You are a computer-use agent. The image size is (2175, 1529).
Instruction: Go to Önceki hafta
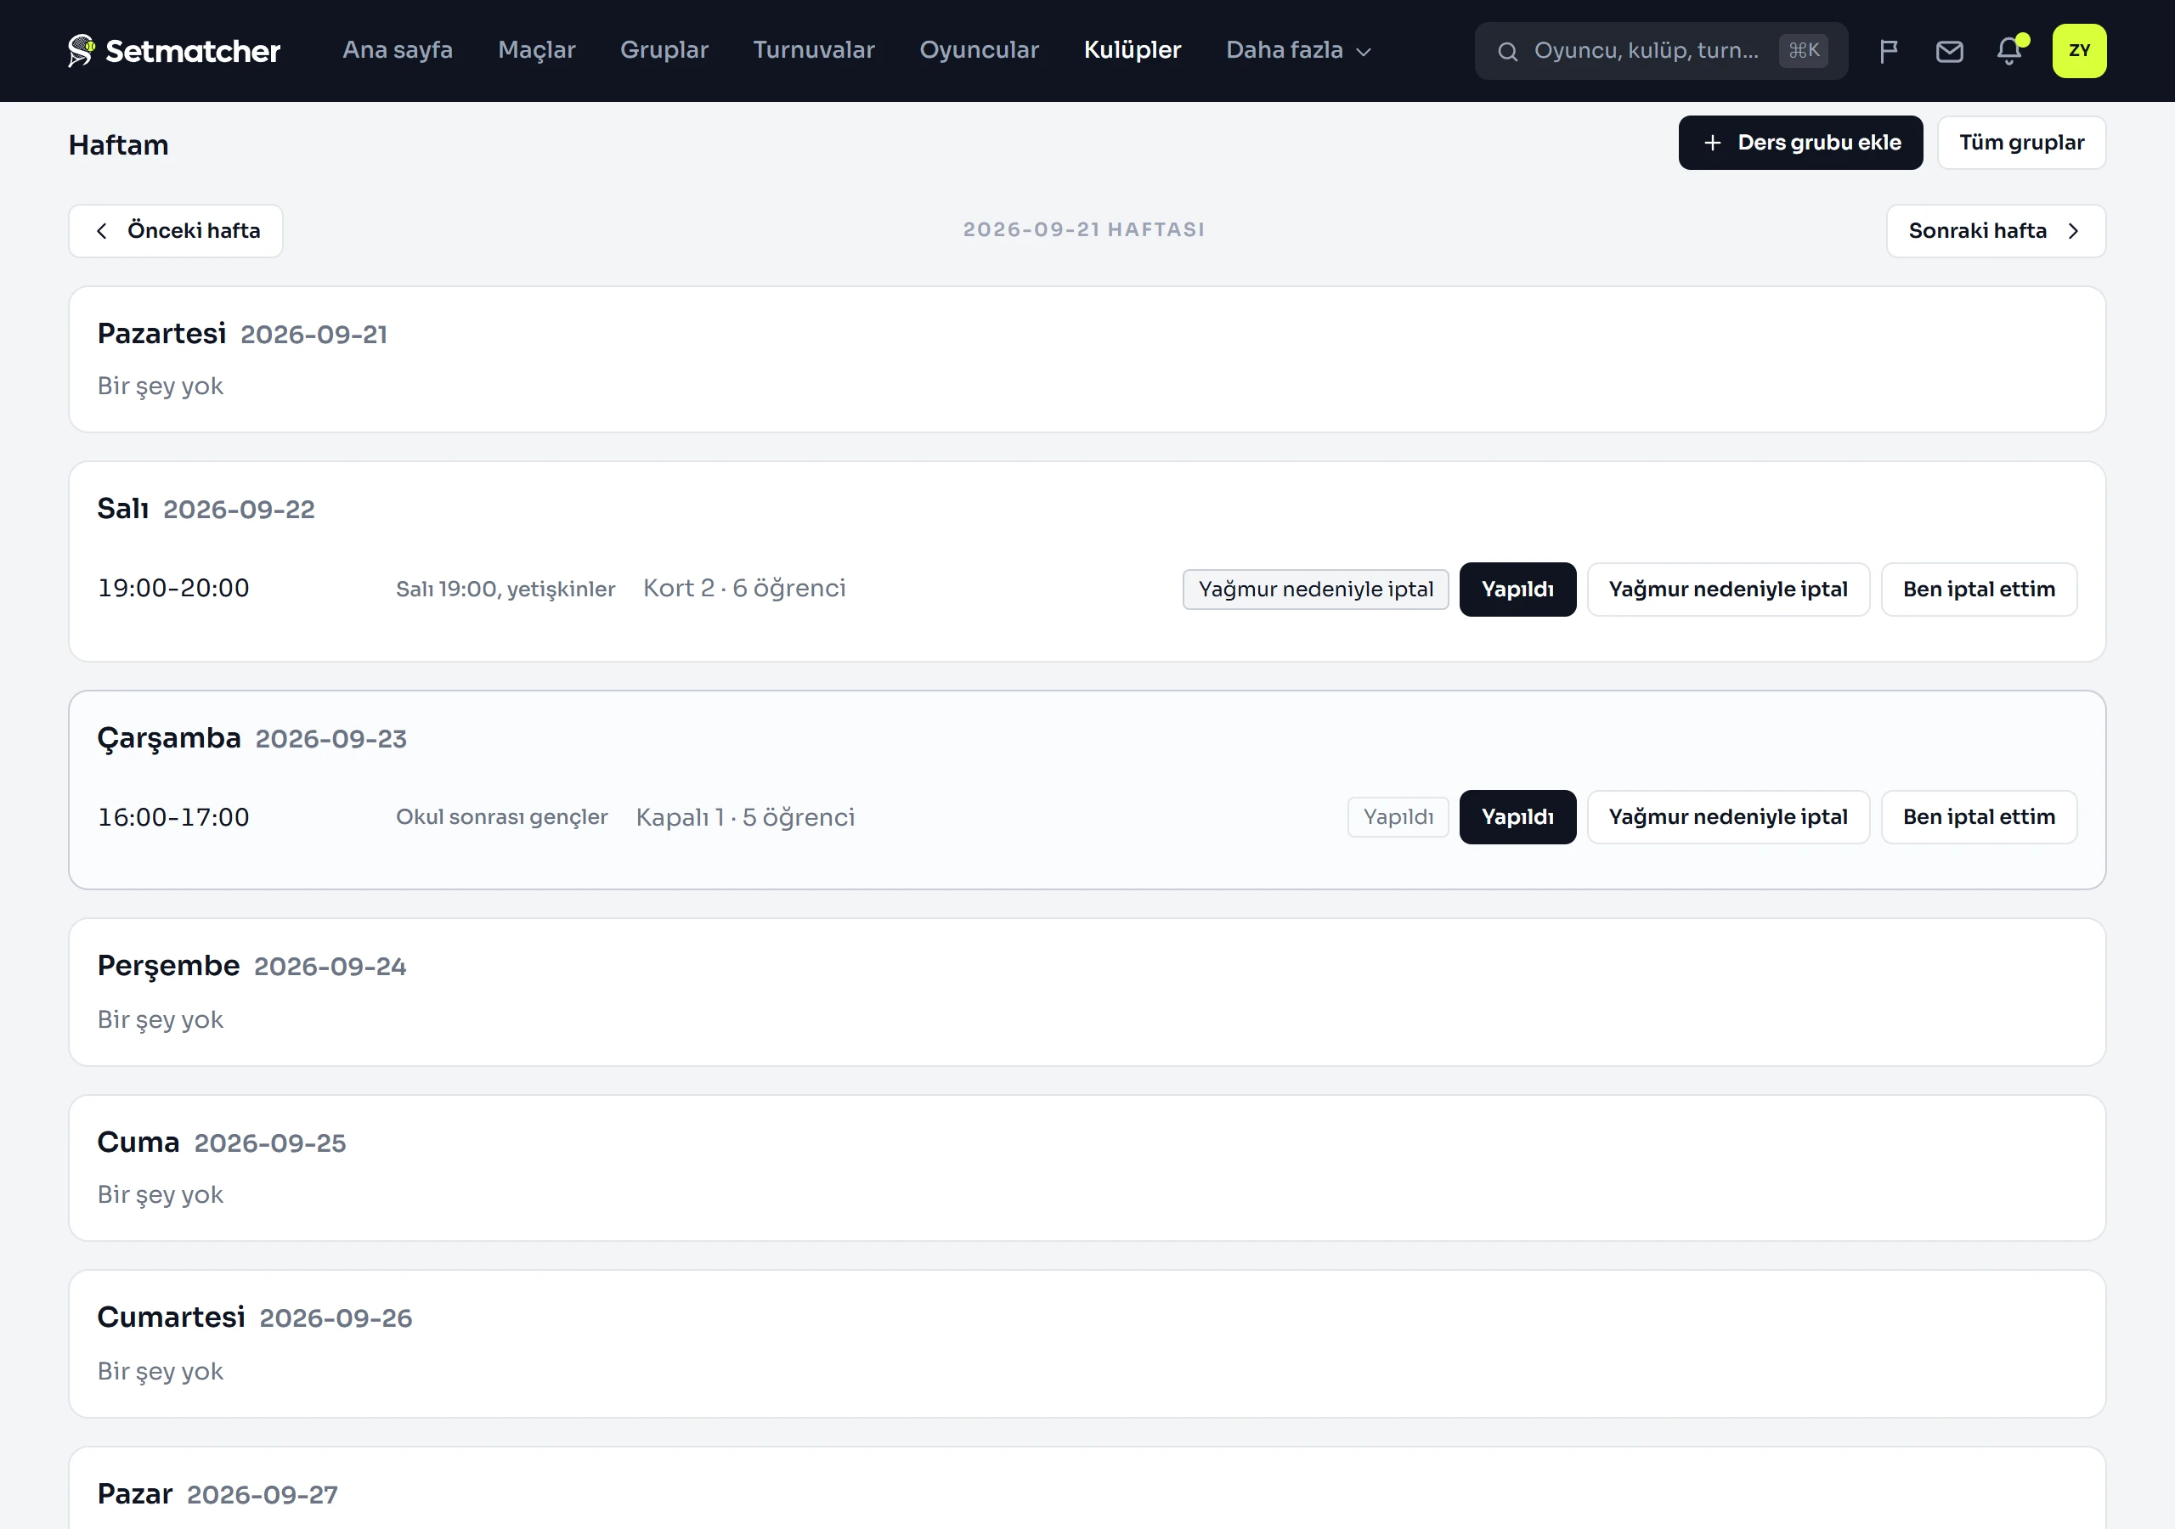tap(176, 231)
